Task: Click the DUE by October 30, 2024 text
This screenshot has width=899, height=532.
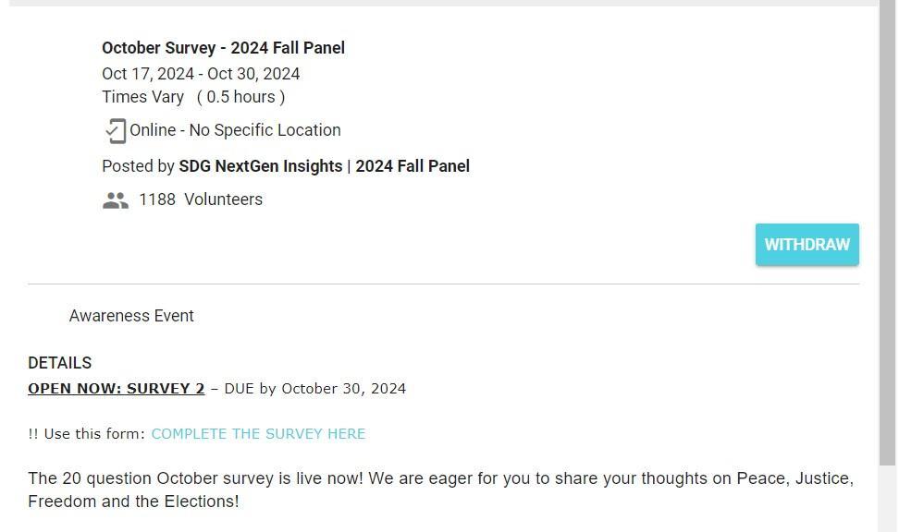Action: pyautogui.click(x=314, y=389)
